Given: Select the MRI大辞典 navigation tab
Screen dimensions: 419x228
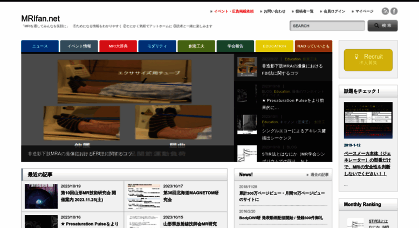Looking at the screenshot, I should tap(118, 46).
